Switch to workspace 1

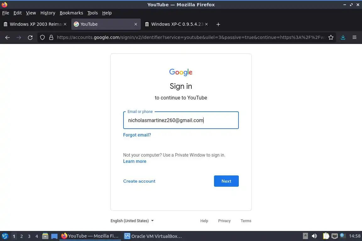(14, 236)
